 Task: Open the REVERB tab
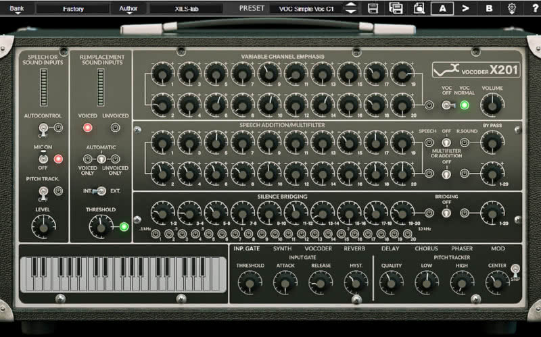(354, 249)
